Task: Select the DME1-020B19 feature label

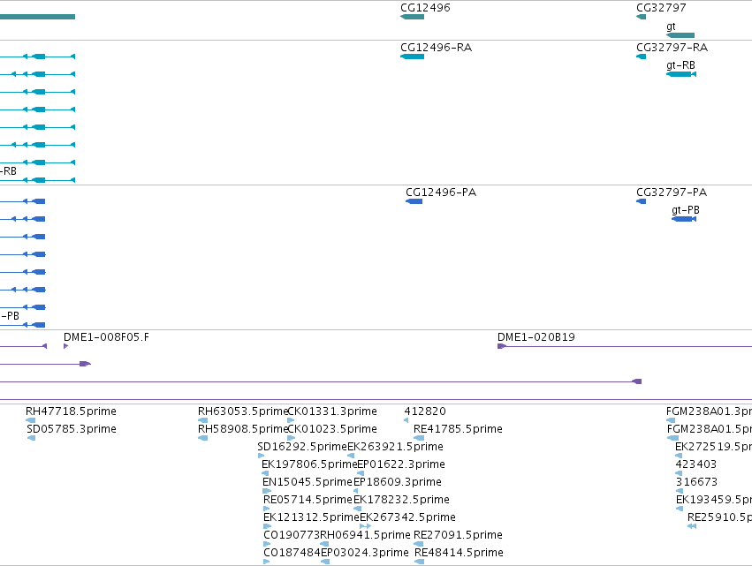Action: [536, 337]
